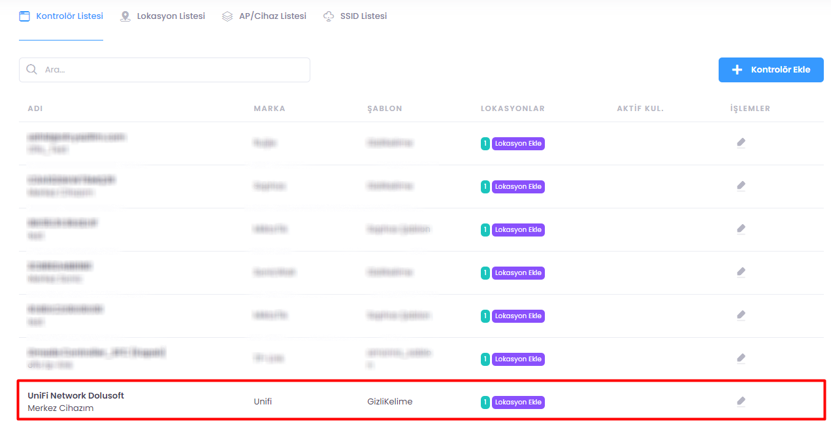Go to the SSID Listesi tab
The height and width of the screenshot is (426, 831).
click(355, 16)
